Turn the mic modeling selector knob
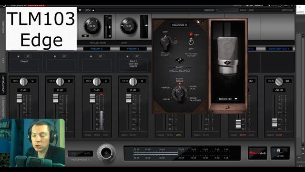 click(179, 94)
